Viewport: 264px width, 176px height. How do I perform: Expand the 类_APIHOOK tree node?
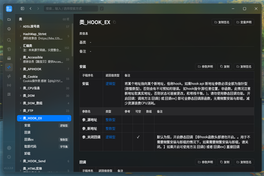point(20,69)
